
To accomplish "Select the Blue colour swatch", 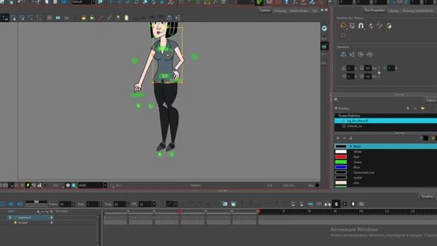I will tap(341, 167).
